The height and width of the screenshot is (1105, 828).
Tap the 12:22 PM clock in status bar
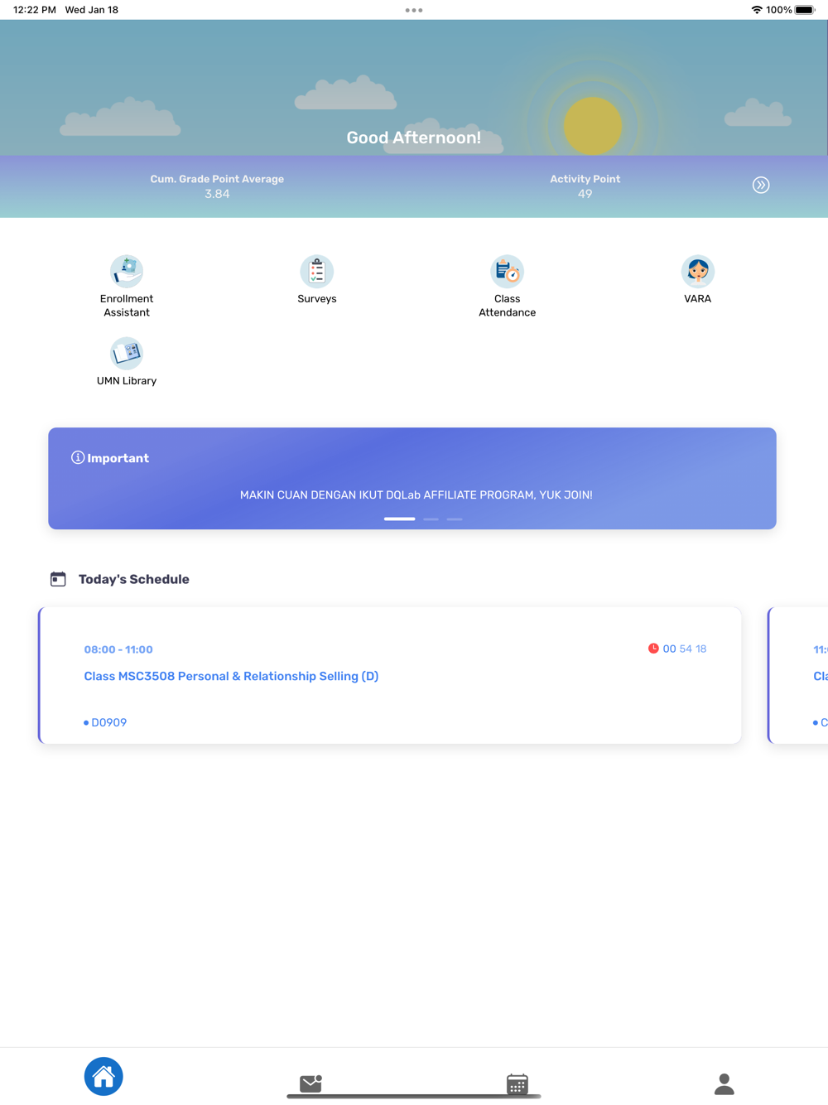pyautogui.click(x=35, y=10)
